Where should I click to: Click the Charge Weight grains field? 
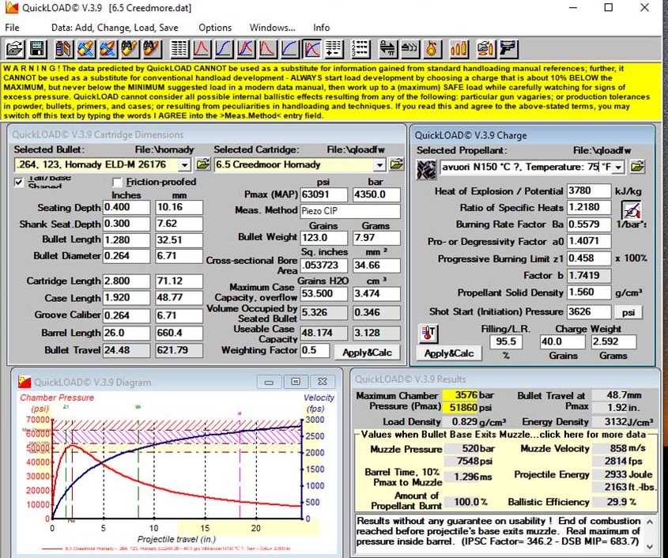tap(562, 341)
